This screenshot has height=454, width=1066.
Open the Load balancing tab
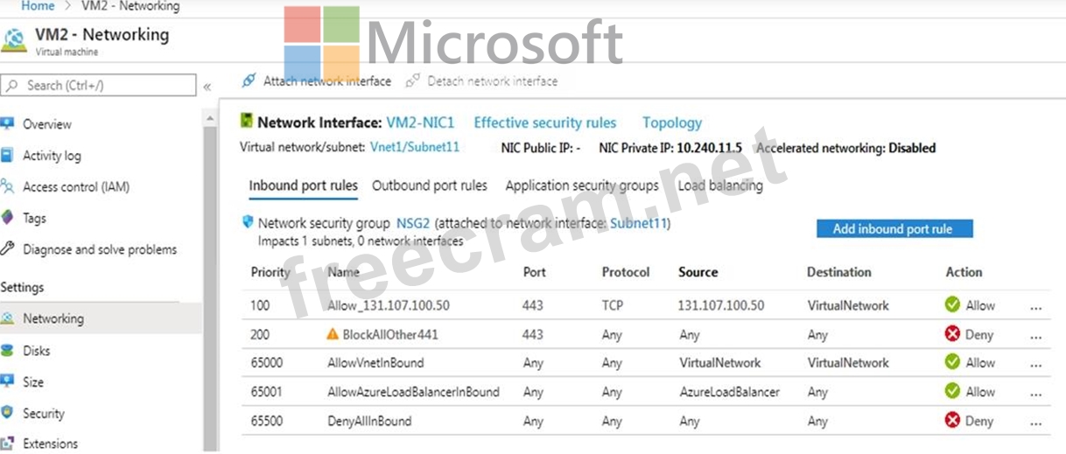click(720, 185)
